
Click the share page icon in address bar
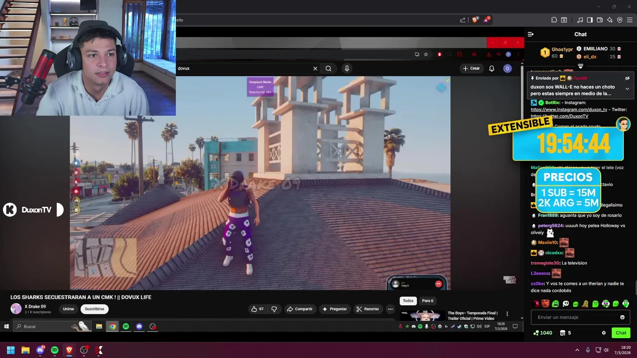(463, 20)
